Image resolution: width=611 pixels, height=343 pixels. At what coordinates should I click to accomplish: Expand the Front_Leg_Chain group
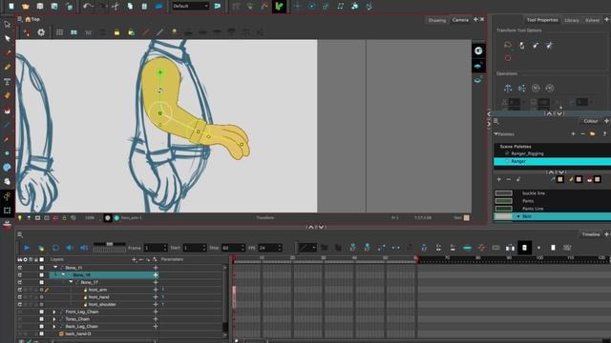coord(54,312)
